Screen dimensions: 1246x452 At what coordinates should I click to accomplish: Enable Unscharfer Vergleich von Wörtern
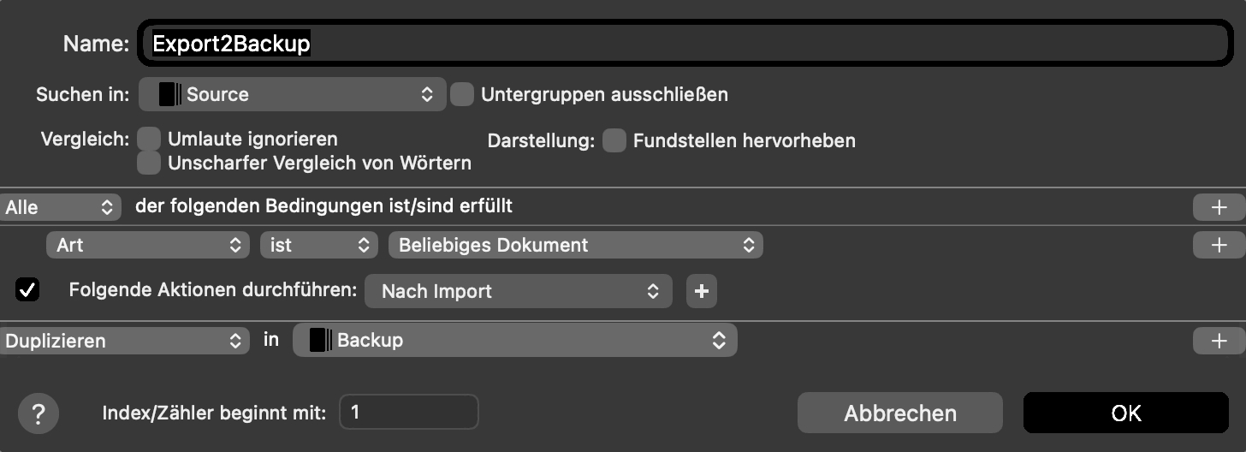tap(150, 162)
